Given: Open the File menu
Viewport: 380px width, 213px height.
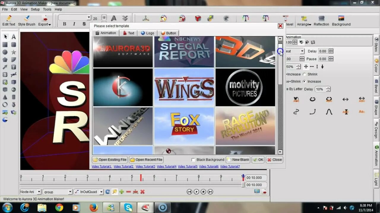Looking at the screenshot, I should pyautogui.click(x=5, y=9).
